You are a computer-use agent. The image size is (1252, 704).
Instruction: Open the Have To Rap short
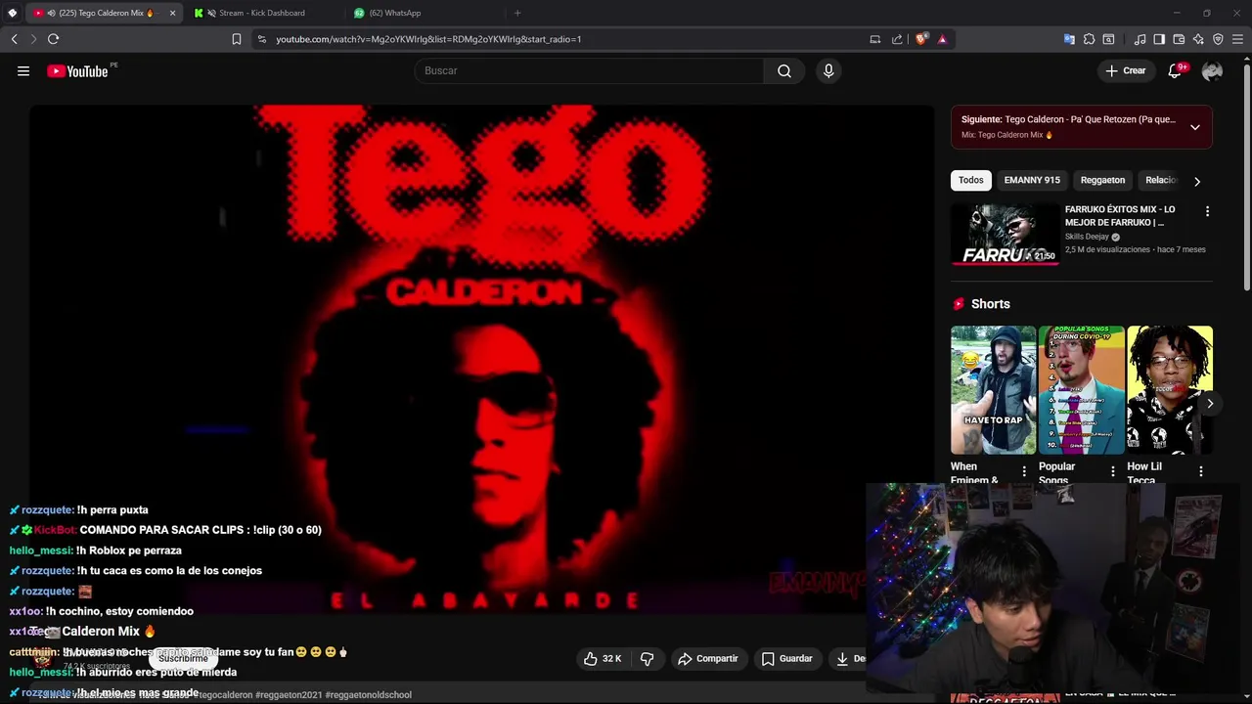pos(993,390)
